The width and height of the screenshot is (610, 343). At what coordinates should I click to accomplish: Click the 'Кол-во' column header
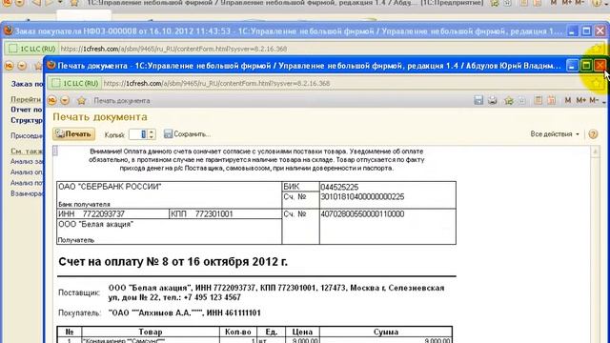coord(238,332)
